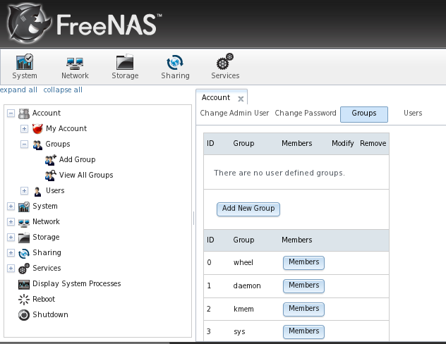Click the My Account tree label
The image size is (446, 344).
[x=66, y=129]
